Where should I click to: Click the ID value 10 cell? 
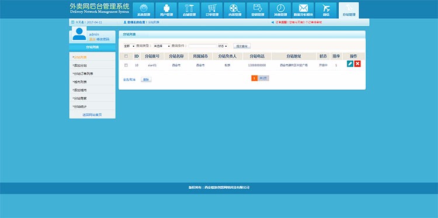tap(137, 65)
